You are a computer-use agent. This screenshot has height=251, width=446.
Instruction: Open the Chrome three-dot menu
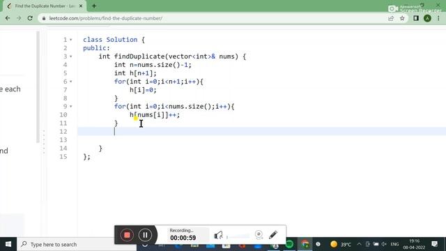pyautogui.click(x=438, y=18)
